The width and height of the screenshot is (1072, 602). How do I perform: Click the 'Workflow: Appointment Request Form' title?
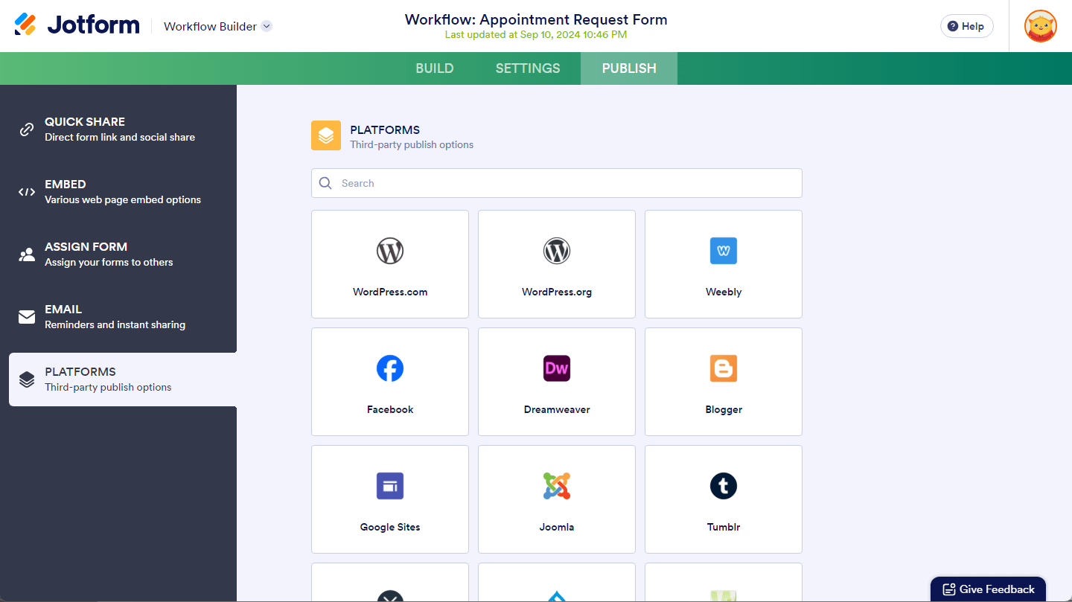pyautogui.click(x=536, y=19)
